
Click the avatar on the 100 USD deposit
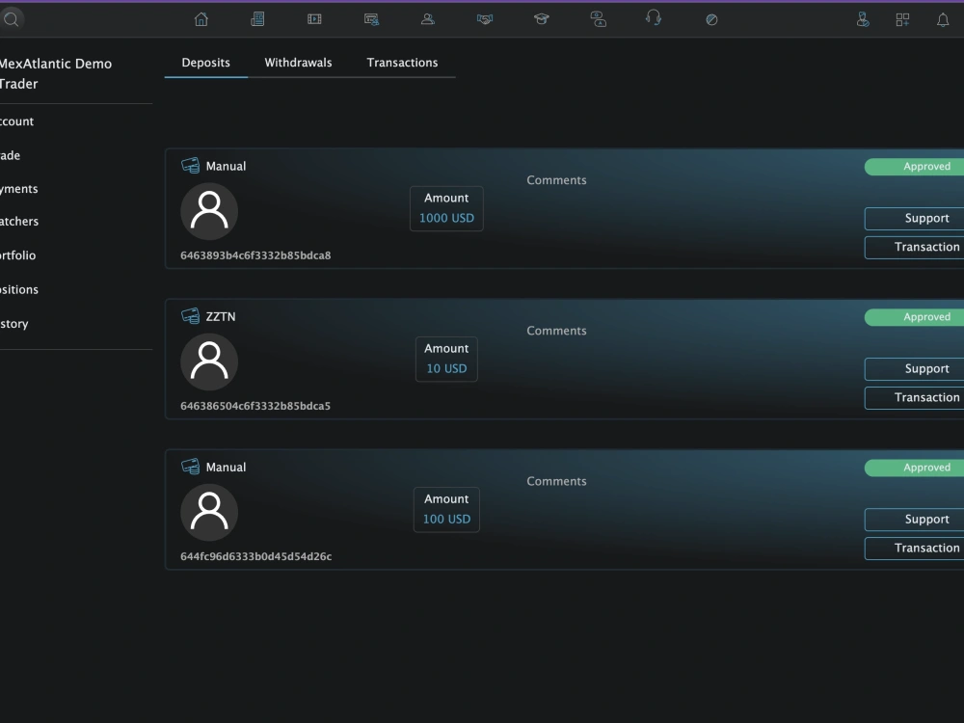[209, 512]
